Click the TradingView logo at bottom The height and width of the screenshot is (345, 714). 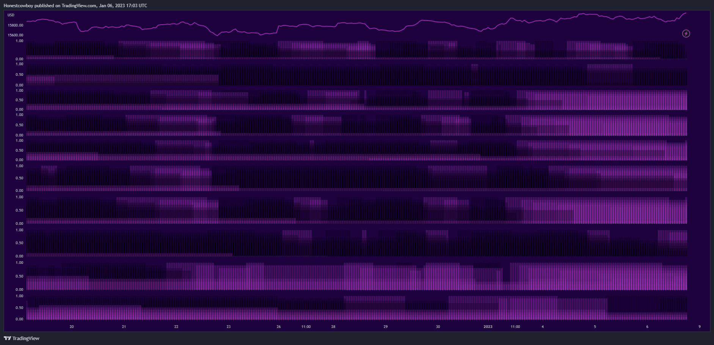22,338
